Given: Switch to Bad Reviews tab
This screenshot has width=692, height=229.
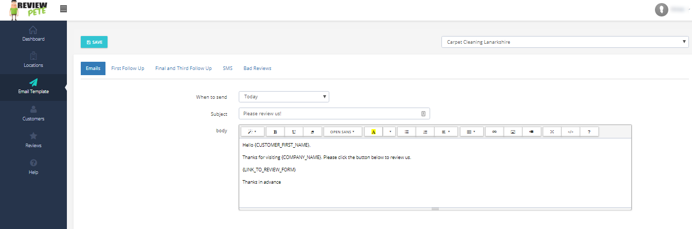Looking at the screenshot, I should point(257,68).
